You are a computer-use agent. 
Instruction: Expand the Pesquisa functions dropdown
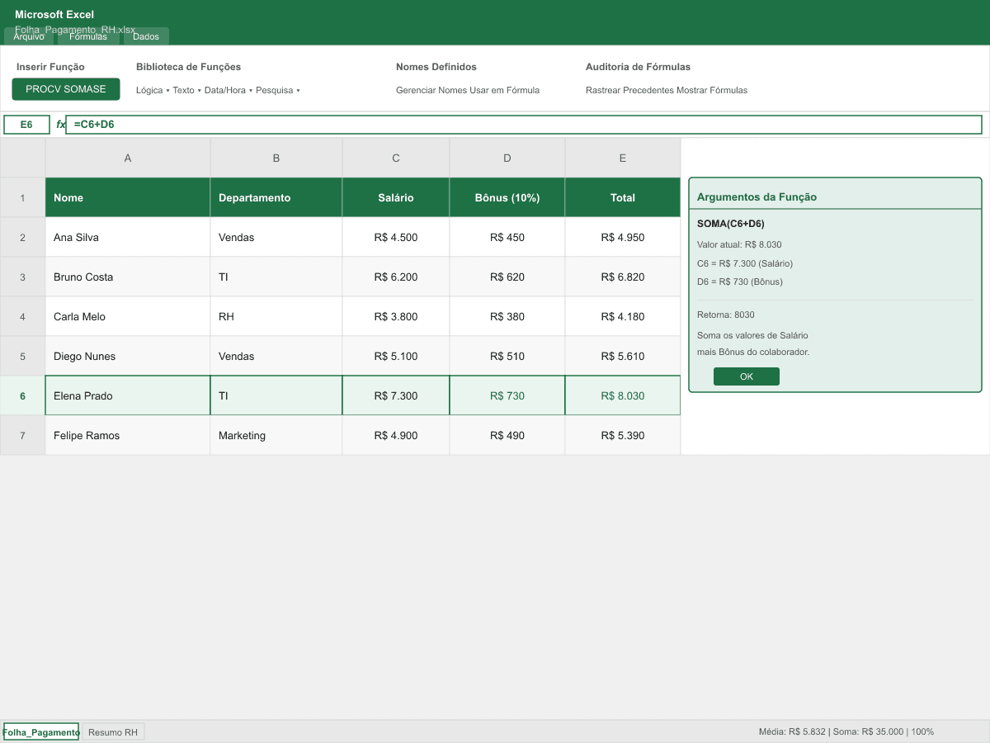tap(276, 90)
